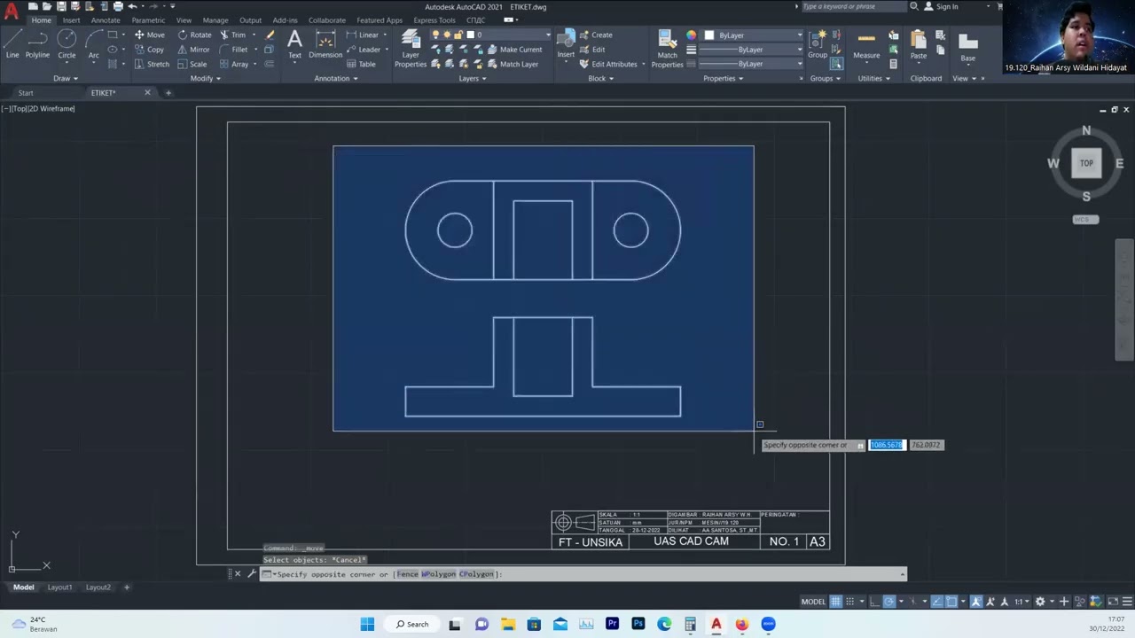Click the Paste clipboard icon
Image resolution: width=1135 pixels, height=638 pixels.
click(x=918, y=44)
